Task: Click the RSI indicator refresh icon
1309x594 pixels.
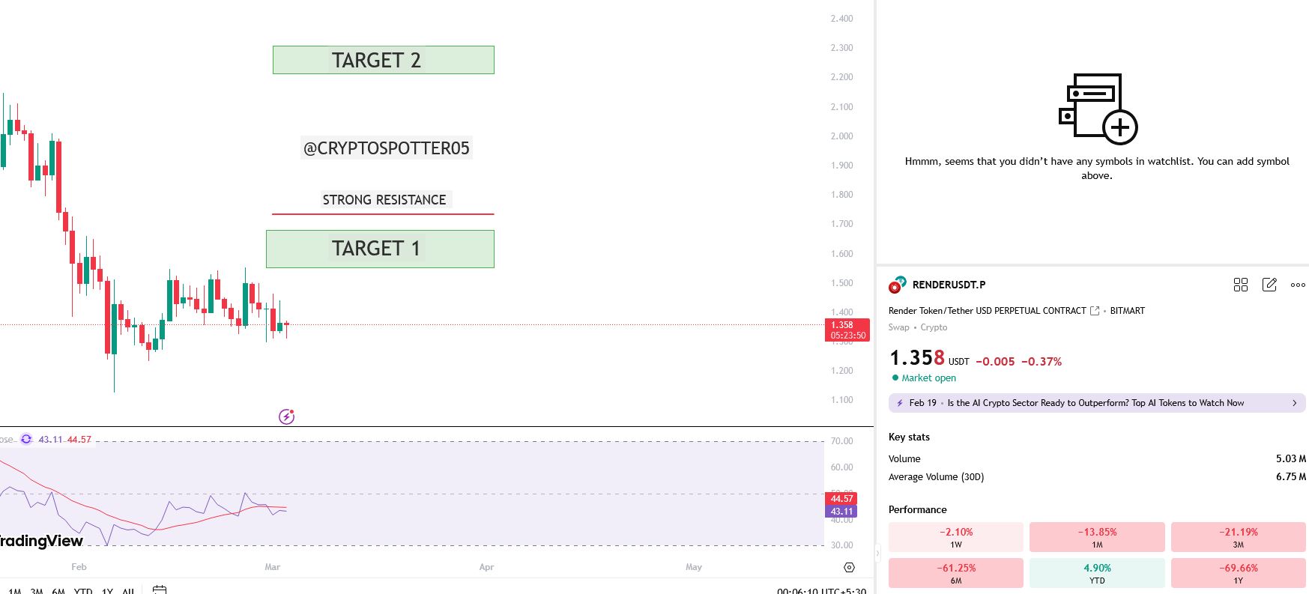Action: coord(26,439)
